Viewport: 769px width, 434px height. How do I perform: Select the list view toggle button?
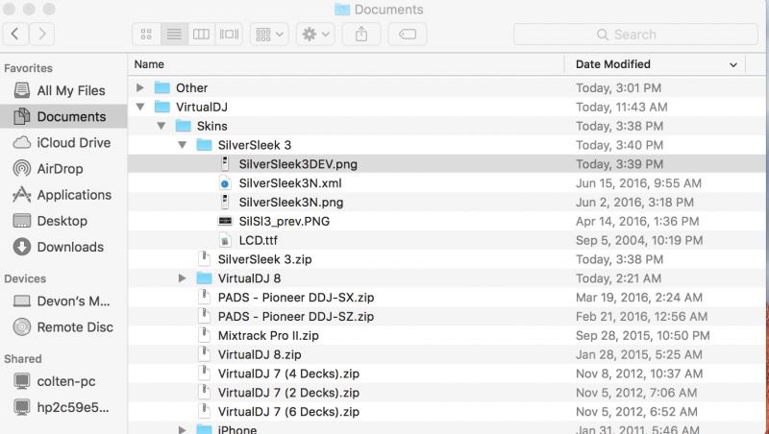[x=174, y=35]
